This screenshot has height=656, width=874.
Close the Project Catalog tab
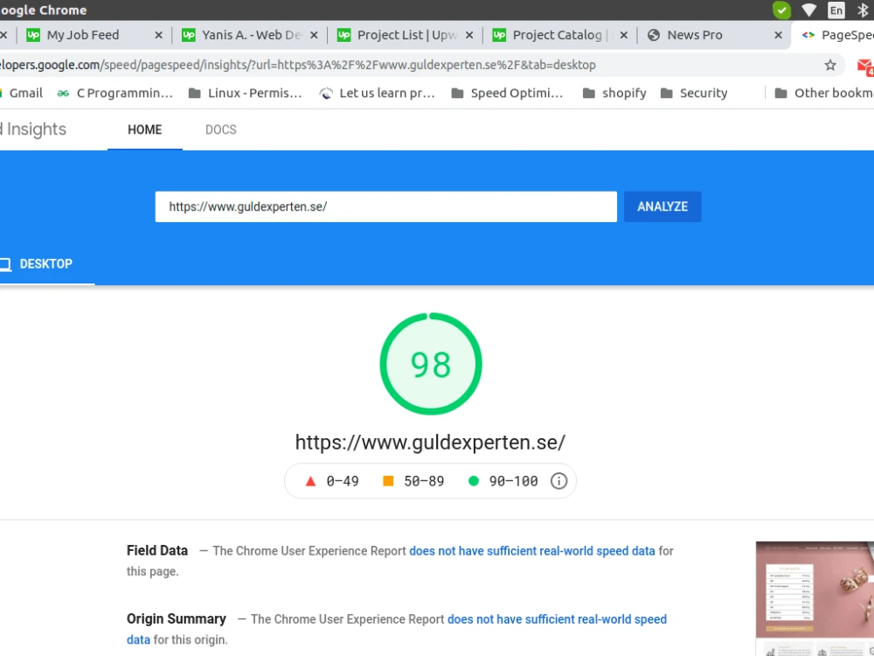click(624, 35)
